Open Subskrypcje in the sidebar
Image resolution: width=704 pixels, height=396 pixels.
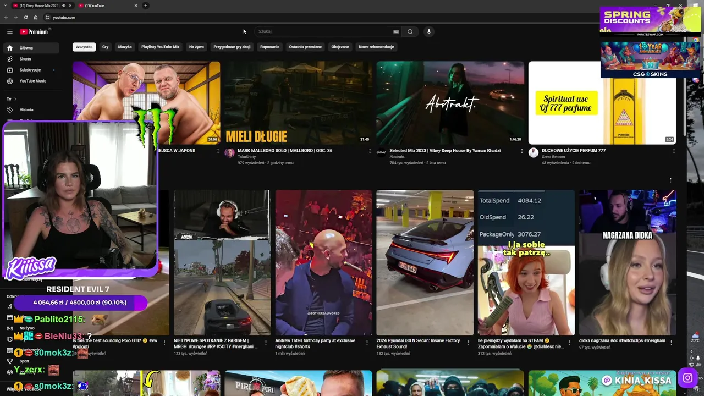pos(32,70)
